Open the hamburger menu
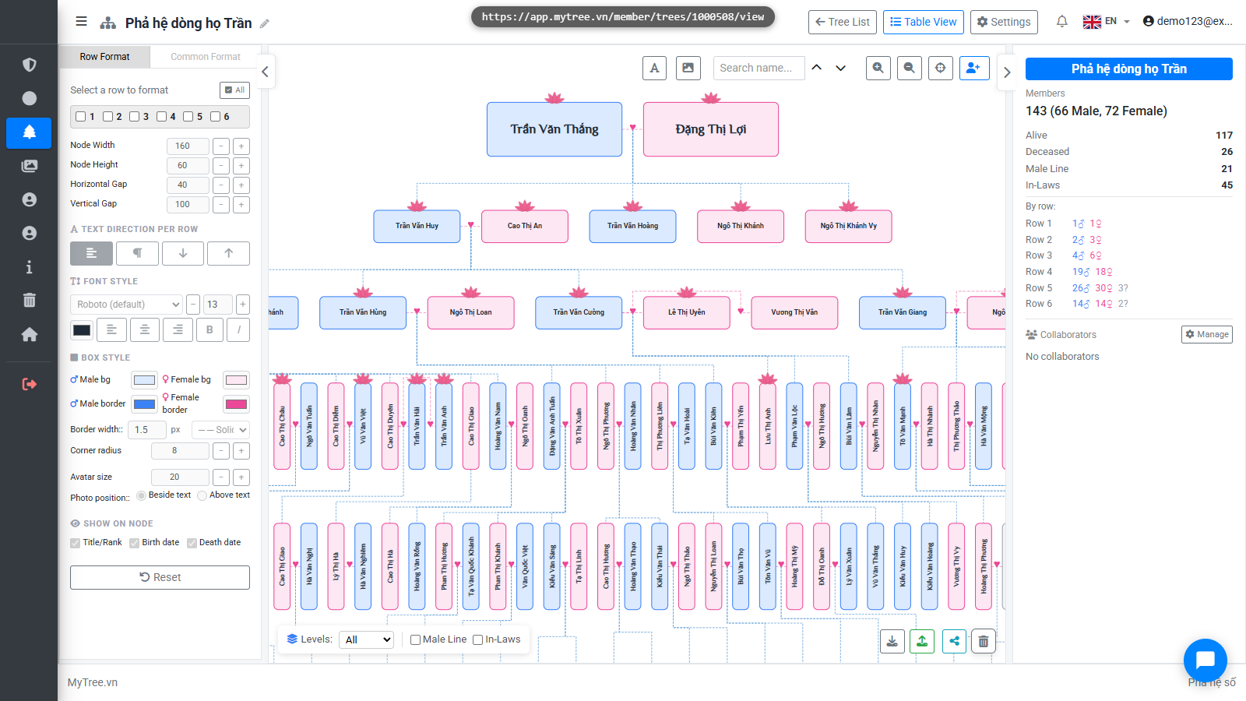1246x701 pixels. point(81,22)
